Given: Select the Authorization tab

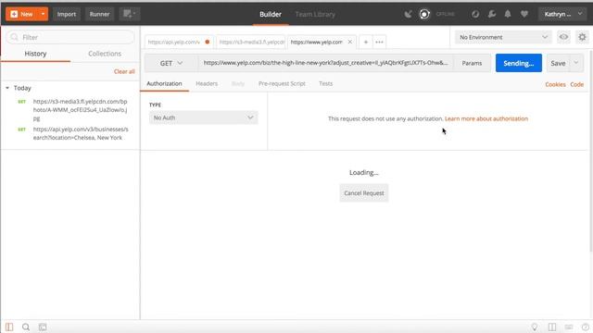Looking at the screenshot, I should pyautogui.click(x=164, y=84).
